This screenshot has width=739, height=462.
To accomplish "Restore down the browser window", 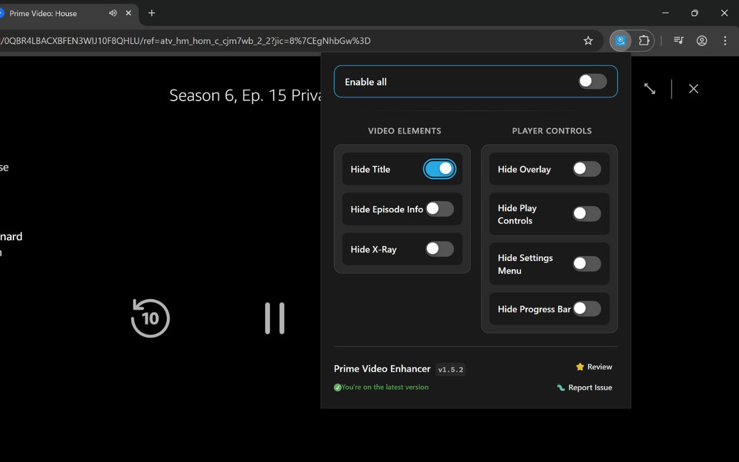I will pos(695,13).
